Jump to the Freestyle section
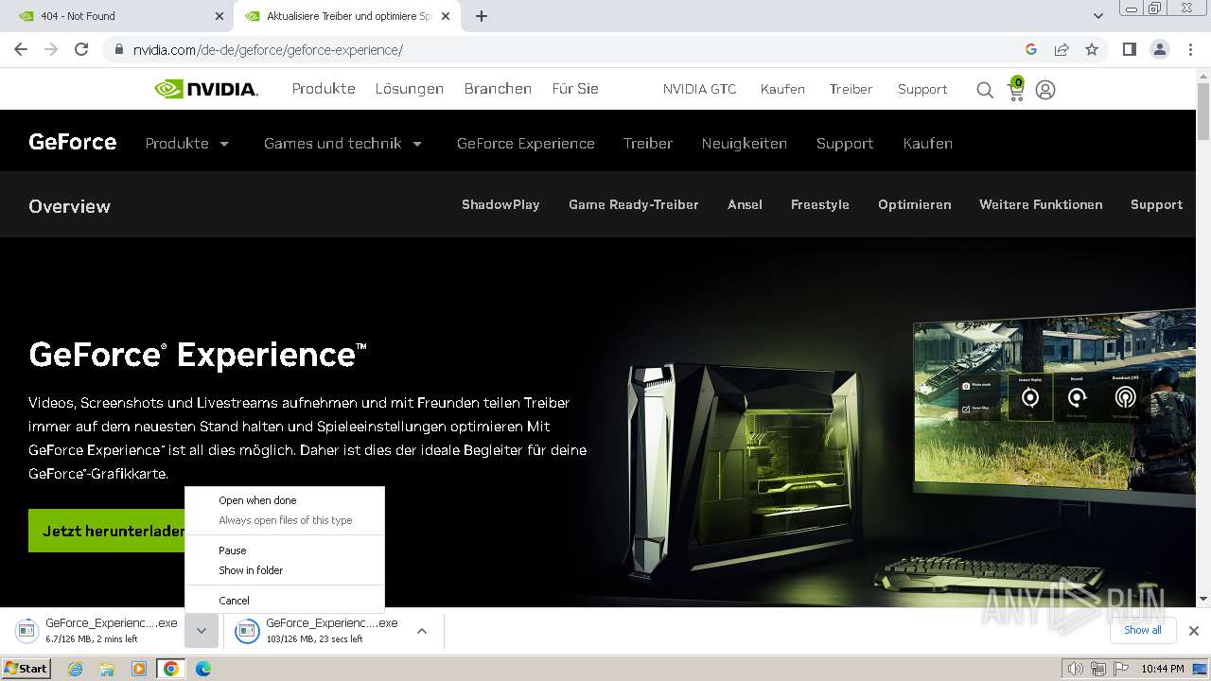Viewport: 1211px width, 681px height. point(820,204)
